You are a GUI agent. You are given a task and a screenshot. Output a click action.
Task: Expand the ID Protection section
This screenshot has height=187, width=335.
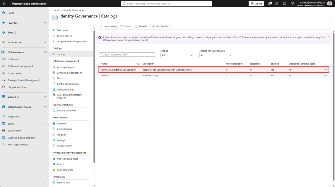45,42
